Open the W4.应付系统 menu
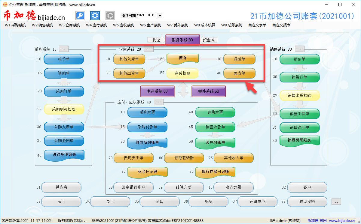 (x=96, y=25)
